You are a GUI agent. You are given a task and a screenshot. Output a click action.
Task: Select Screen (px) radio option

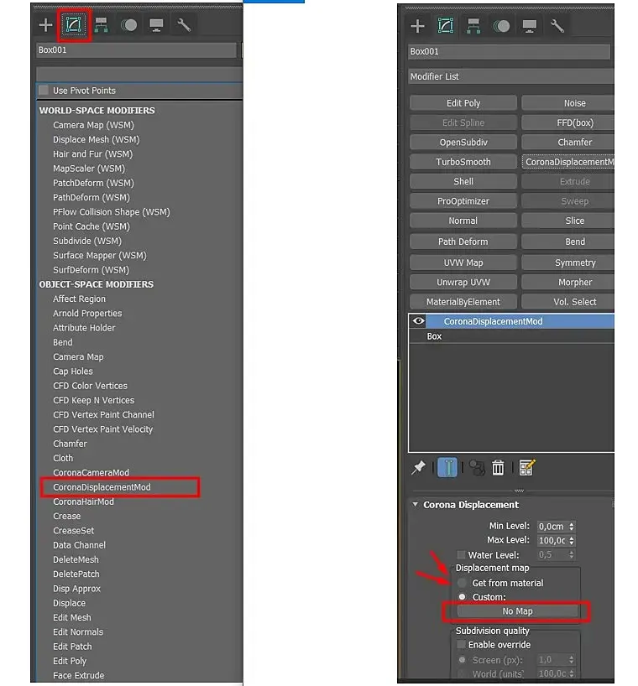462,660
